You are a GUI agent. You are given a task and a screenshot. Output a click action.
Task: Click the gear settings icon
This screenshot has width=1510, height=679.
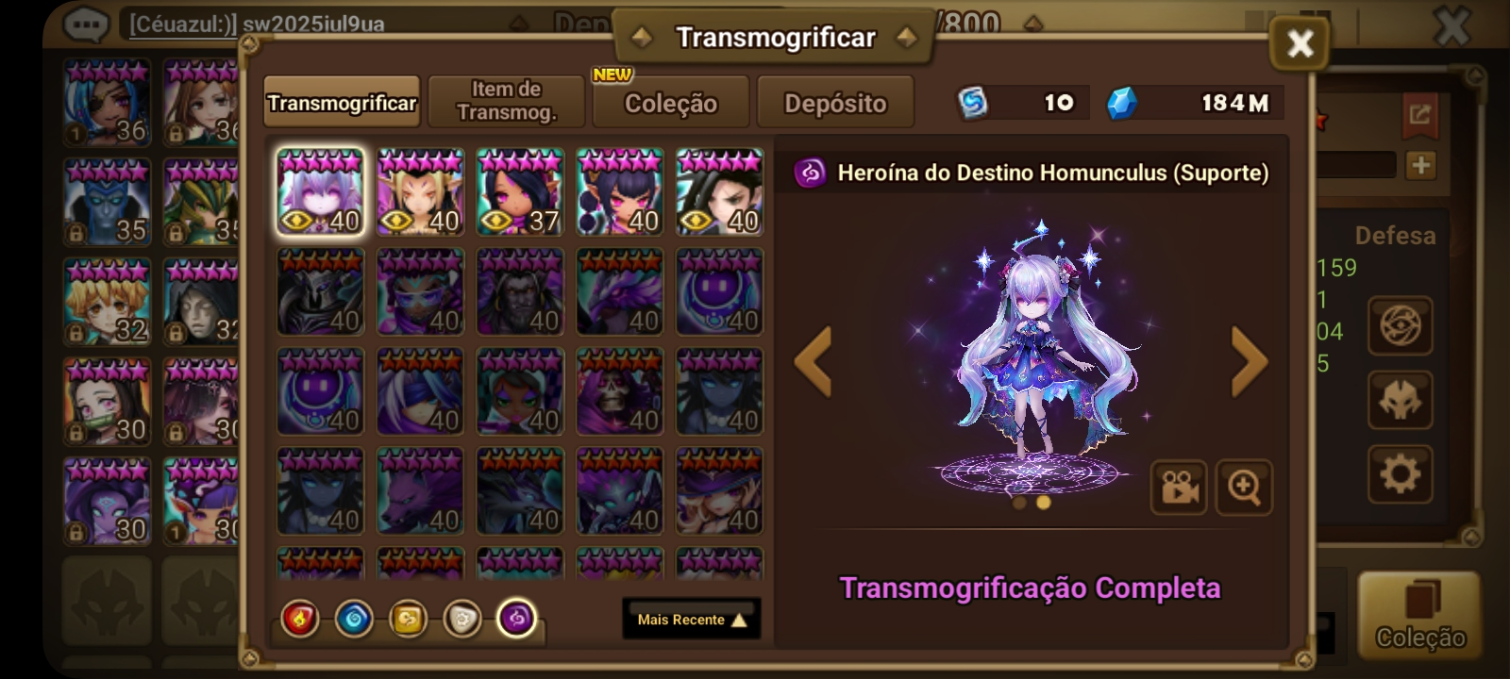tap(1401, 473)
